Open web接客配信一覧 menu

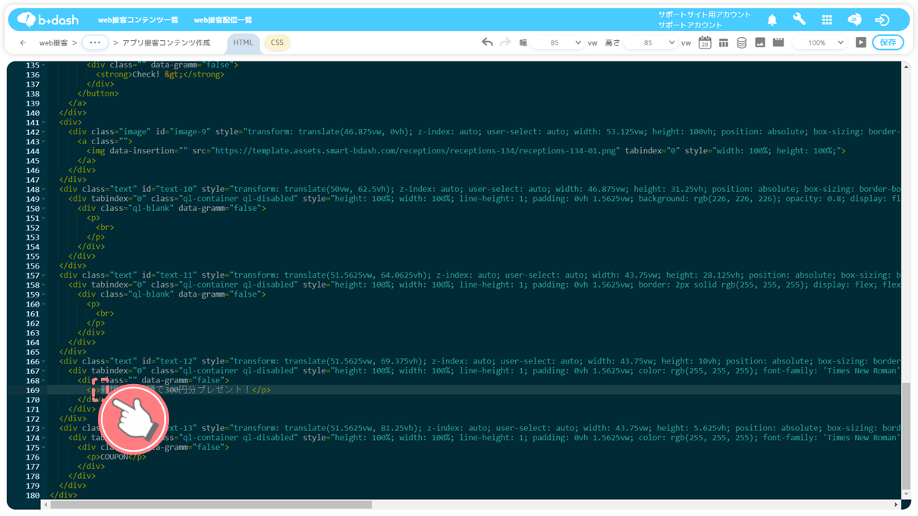(x=223, y=20)
